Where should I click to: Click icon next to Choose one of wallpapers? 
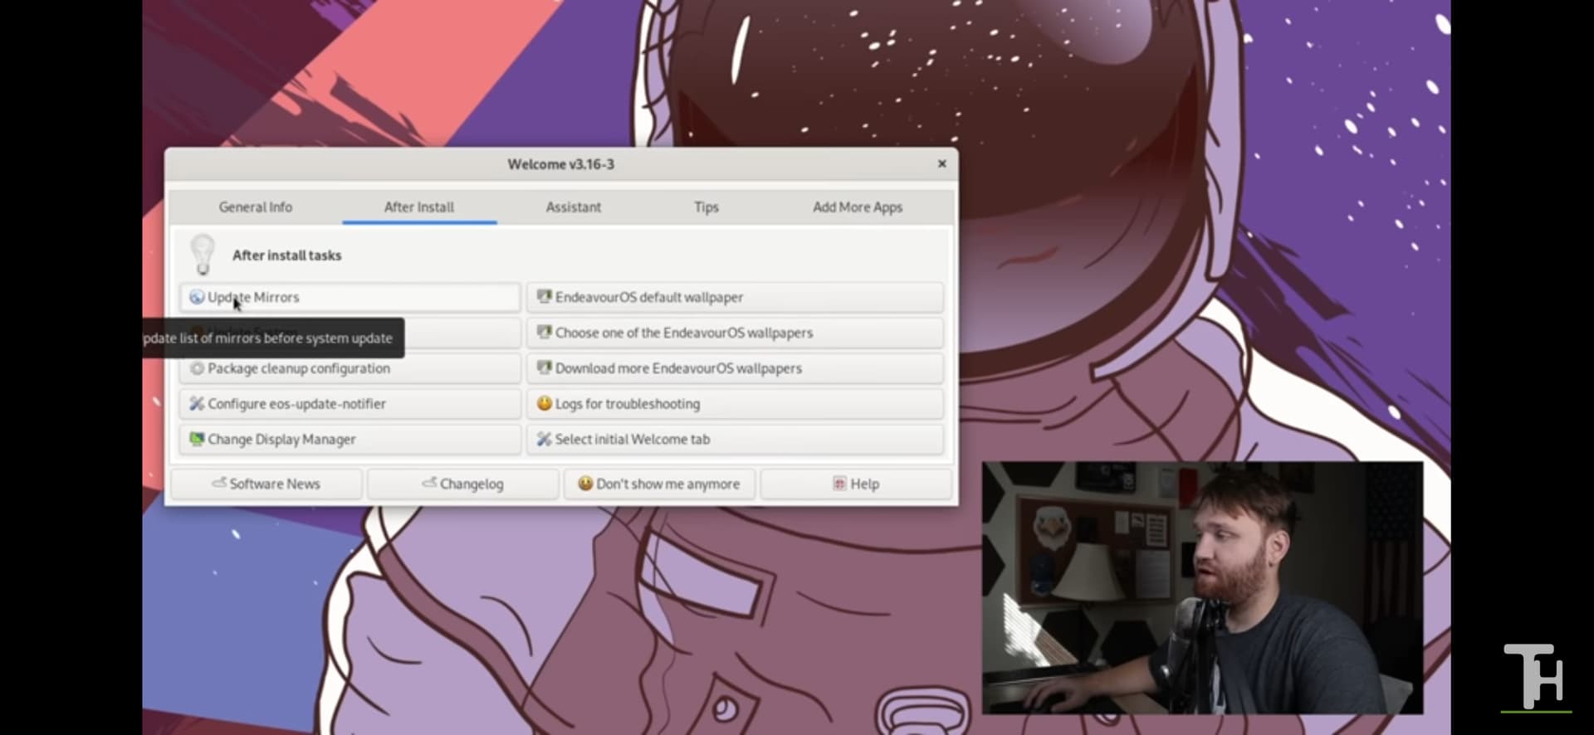click(545, 332)
